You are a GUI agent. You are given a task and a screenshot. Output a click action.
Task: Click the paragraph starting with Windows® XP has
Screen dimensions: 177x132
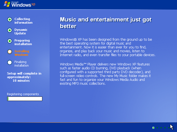click(x=108, y=47)
